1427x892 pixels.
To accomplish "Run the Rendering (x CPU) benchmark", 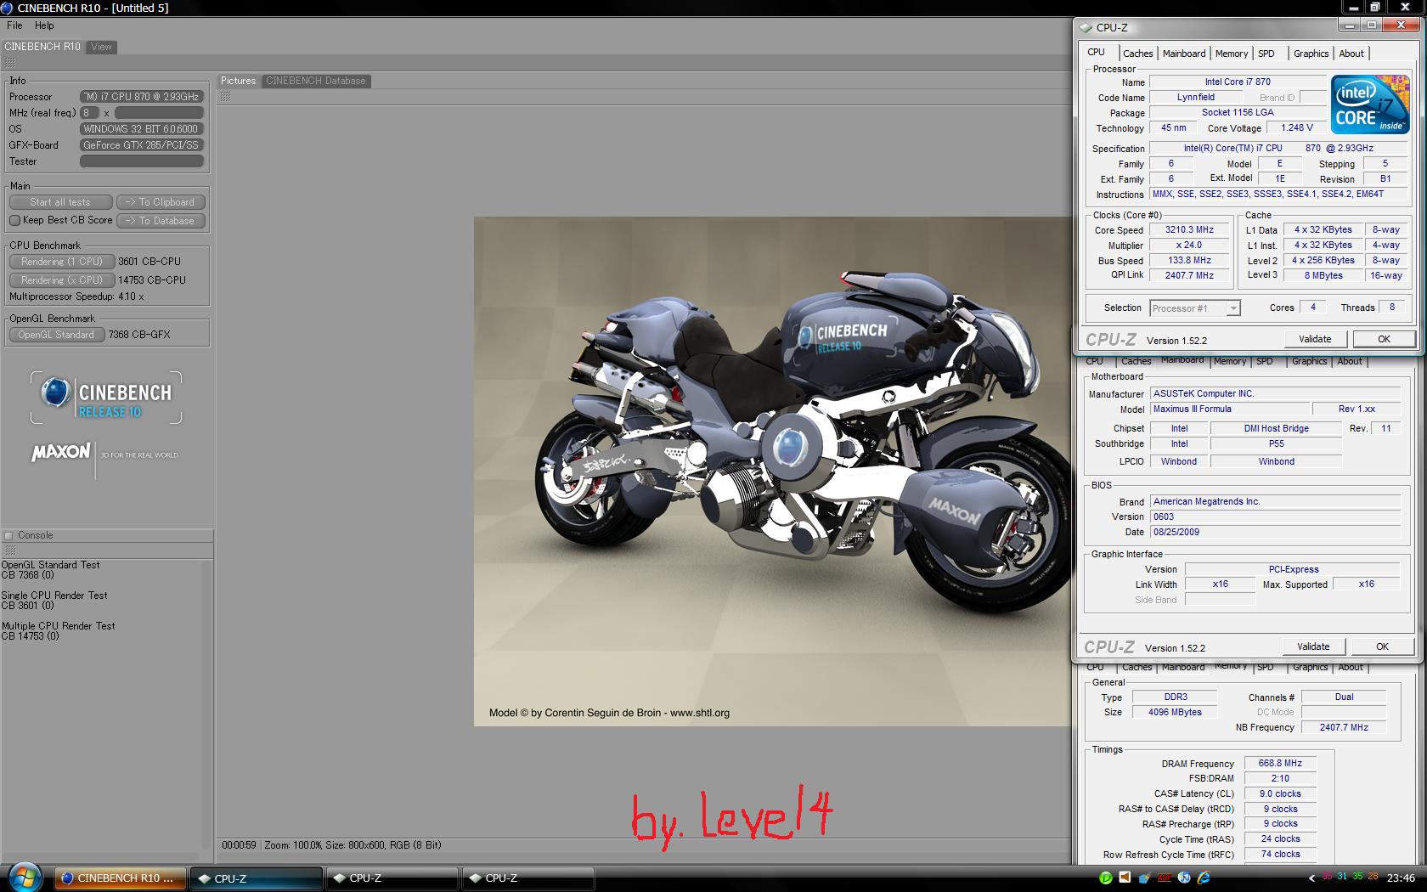I will point(61,280).
